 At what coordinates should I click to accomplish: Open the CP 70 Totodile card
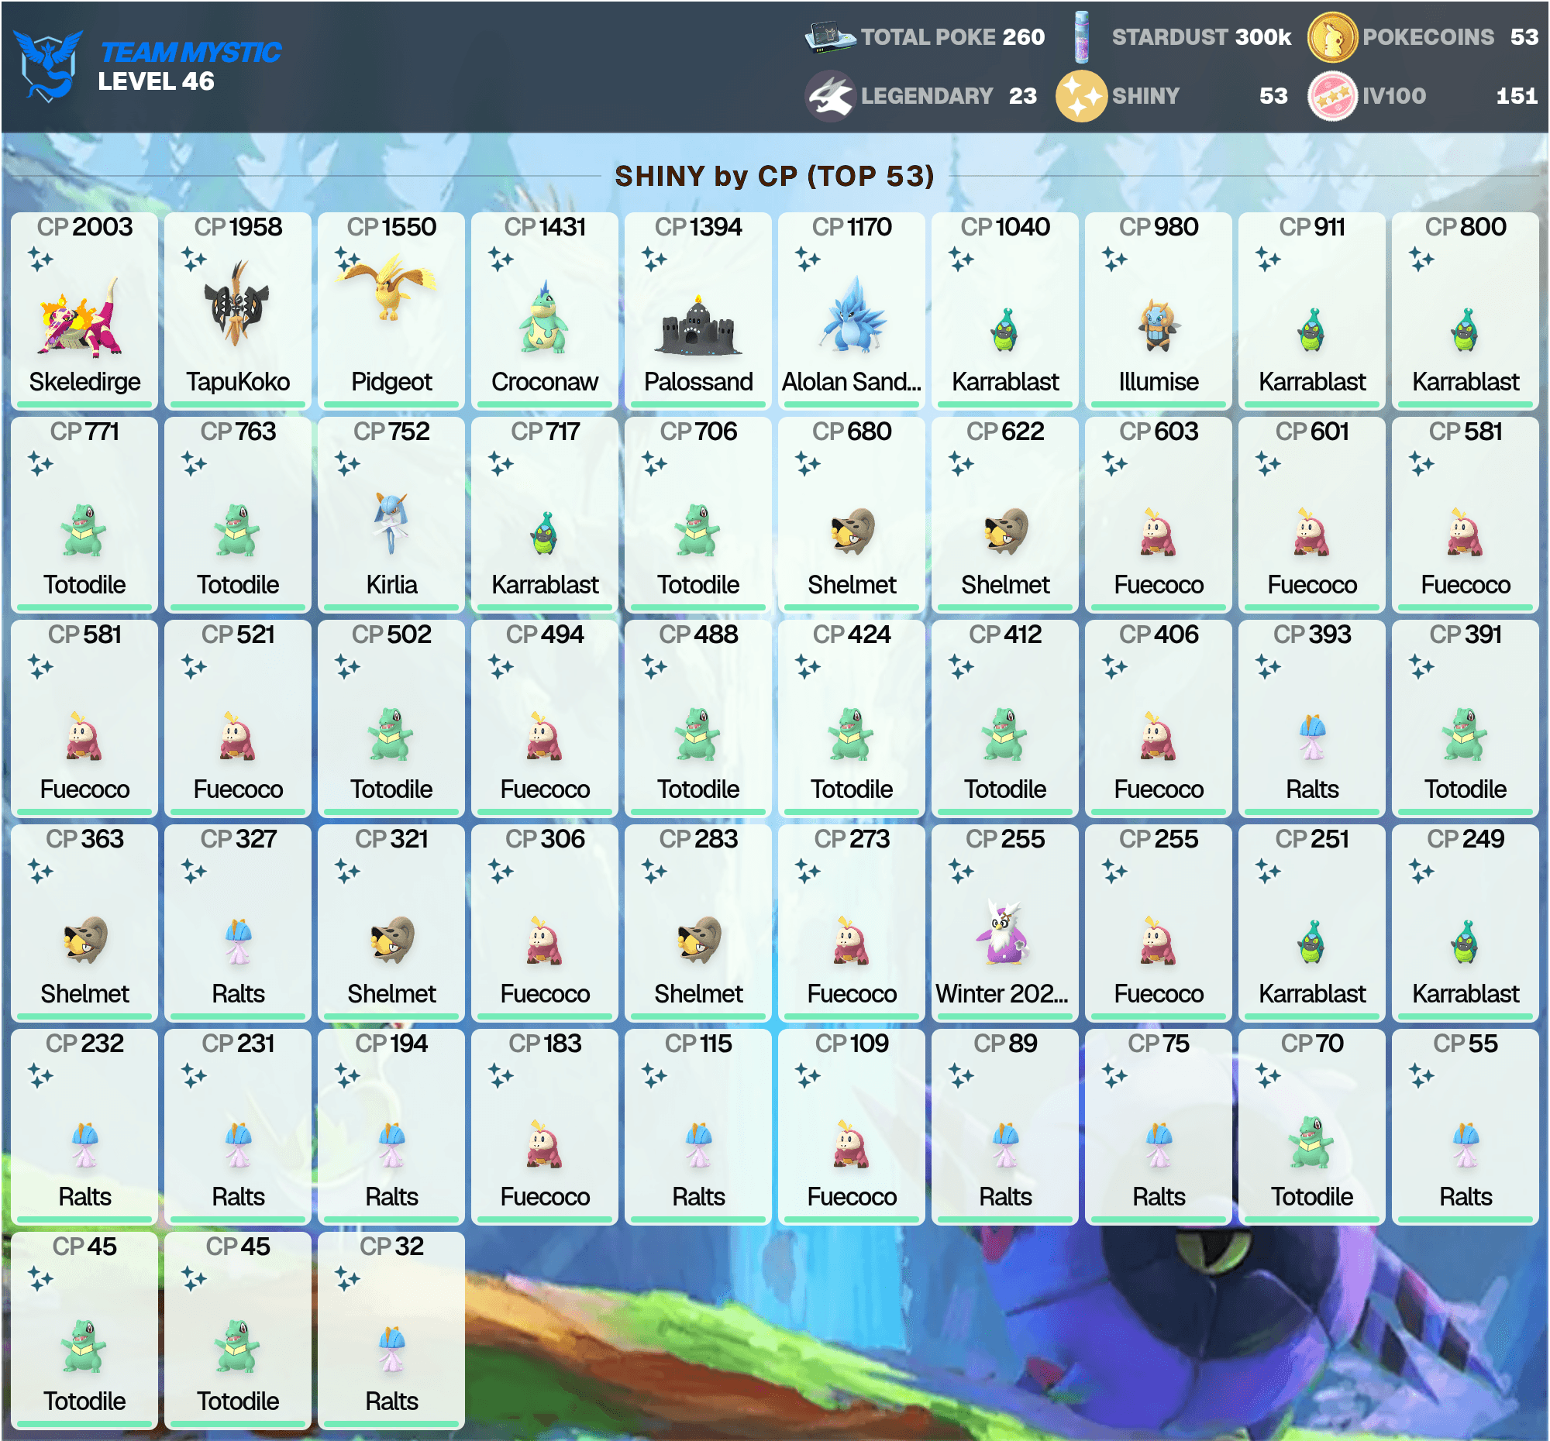point(1312,1127)
